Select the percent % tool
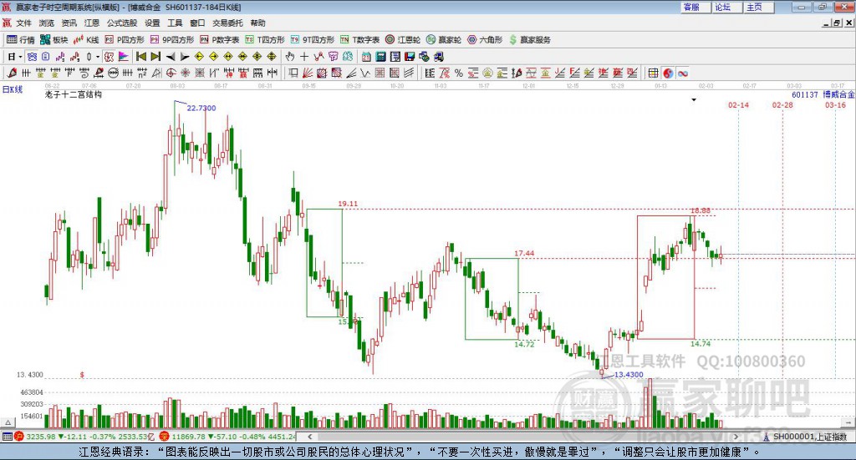The width and height of the screenshot is (856, 460). (x=459, y=73)
